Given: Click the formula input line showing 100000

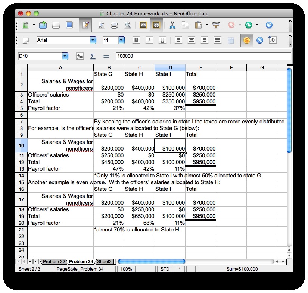Looking at the screenshot, I should click(203, 56).
